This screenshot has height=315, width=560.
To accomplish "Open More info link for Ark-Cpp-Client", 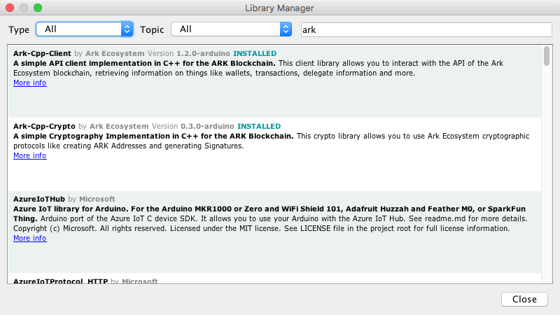I will 29,83.
